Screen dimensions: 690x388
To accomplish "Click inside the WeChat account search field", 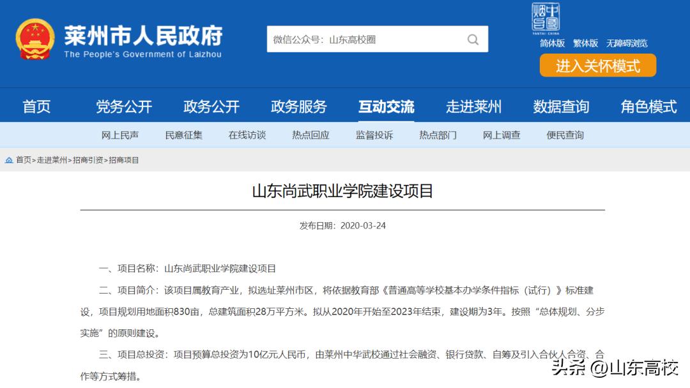I will (358, 39).
